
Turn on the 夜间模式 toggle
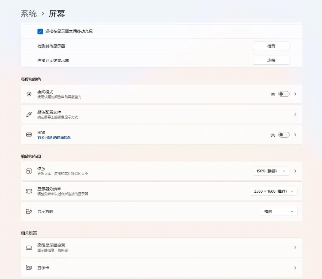point(284,94)
